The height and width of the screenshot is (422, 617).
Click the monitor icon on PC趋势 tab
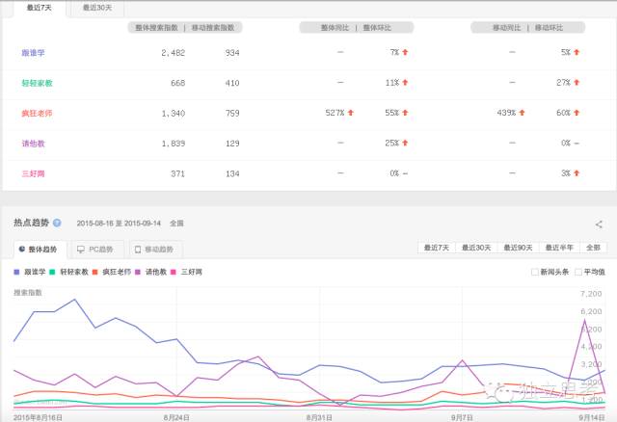pyautogui.click(x=79, y=250)
